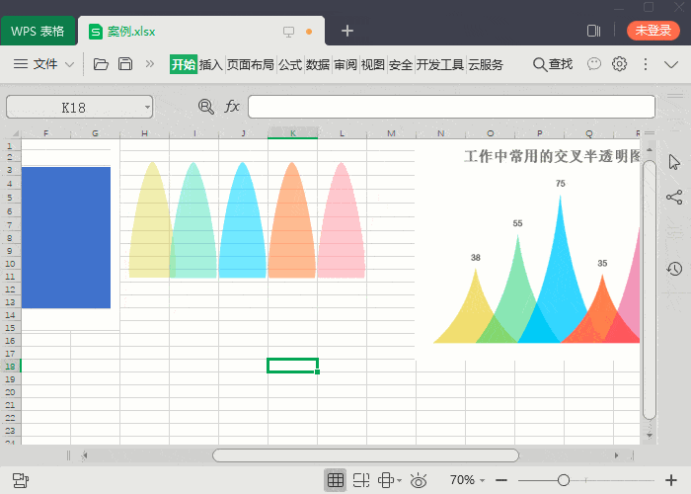Click the 查找 search button

553,64
